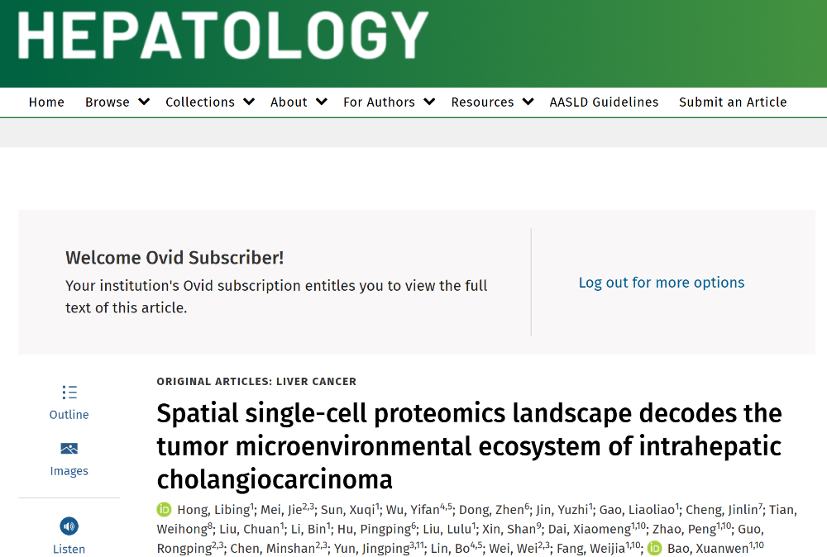
Task: Expand the For Authors menu chevron
Action: pyautogui.click(x=429, y=102)
